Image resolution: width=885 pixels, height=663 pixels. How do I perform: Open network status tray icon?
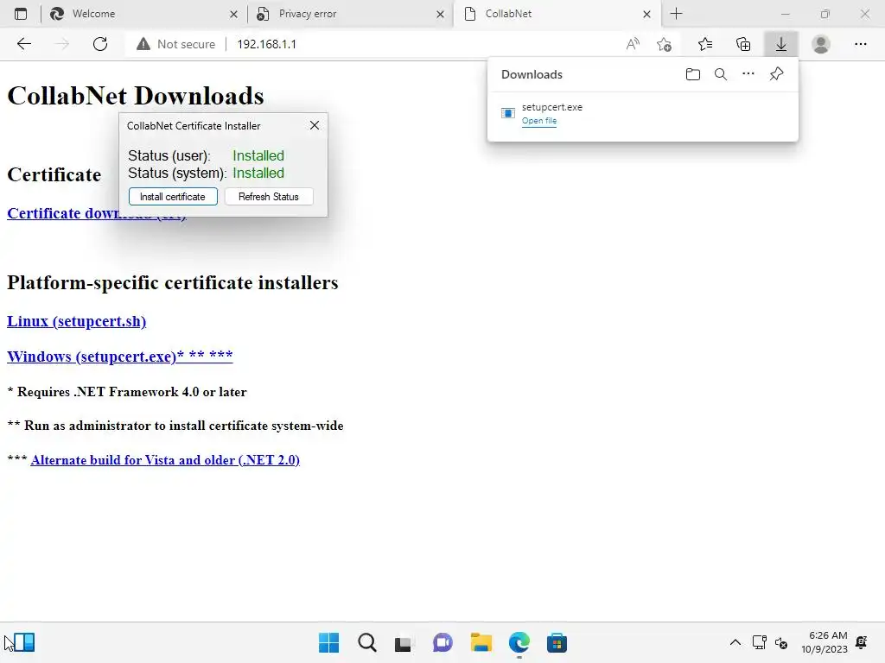tap(760, 642)
